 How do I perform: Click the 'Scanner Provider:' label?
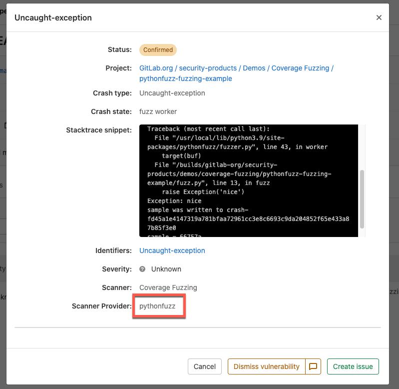[101, 306]
